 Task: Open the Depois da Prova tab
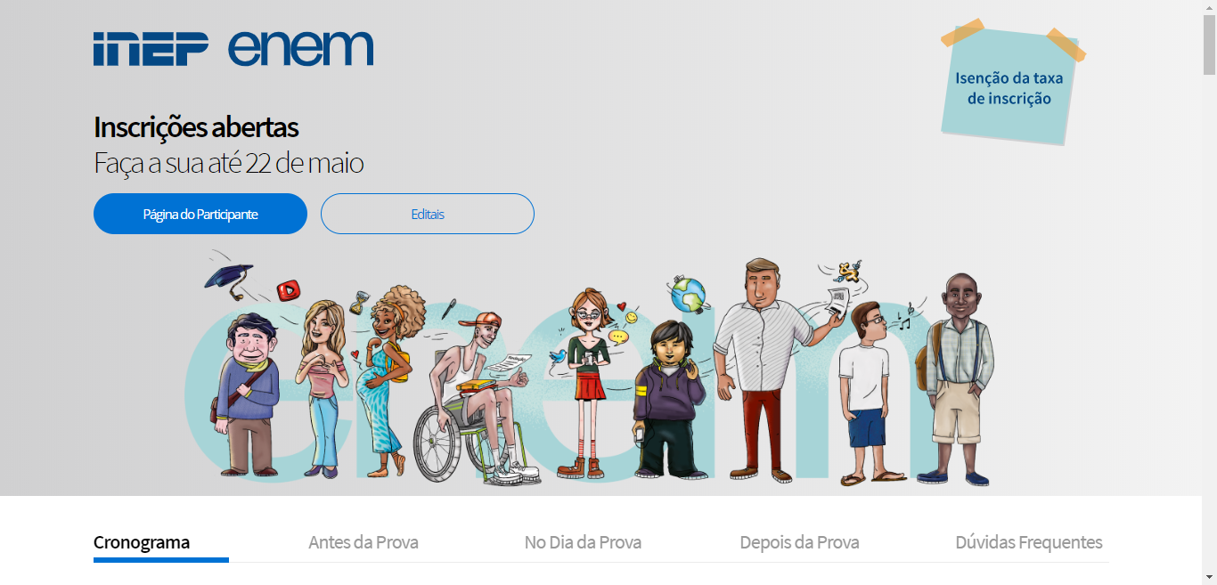pyautogui.click(x=799, y=542)
